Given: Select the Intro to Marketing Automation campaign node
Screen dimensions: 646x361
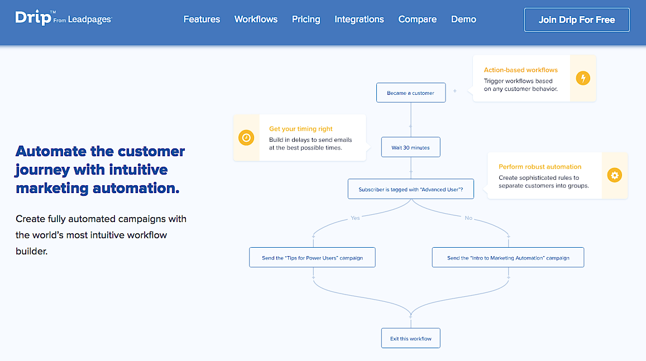Looking at the screenshot, I should [508, 258].
